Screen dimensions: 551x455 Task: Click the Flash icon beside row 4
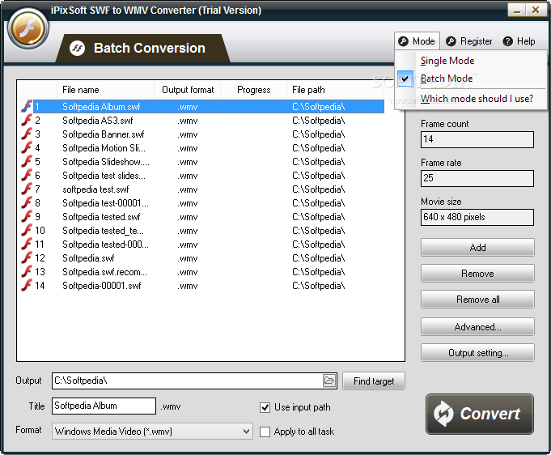[x=27, y=147]
